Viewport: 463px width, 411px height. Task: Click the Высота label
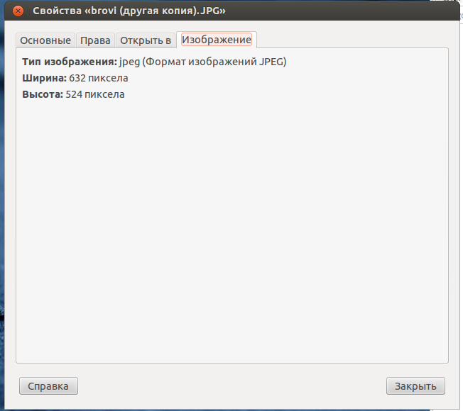click(x=43, y=94)
